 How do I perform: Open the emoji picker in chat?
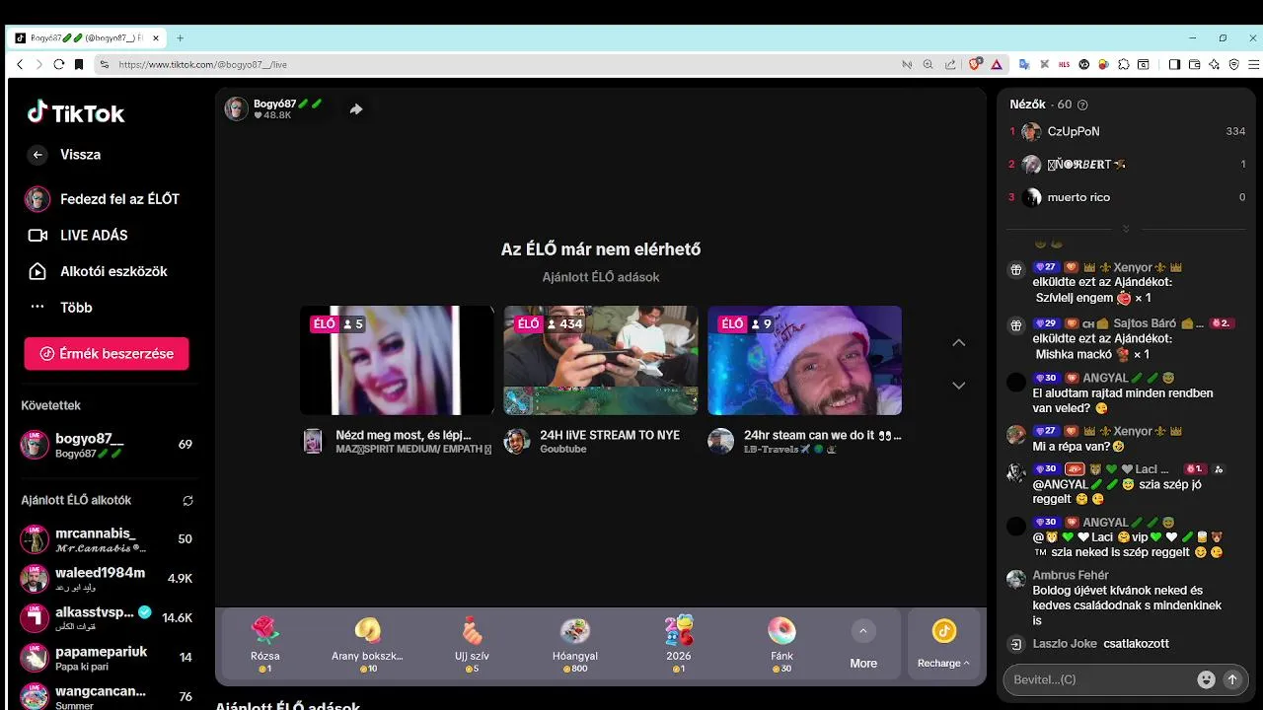tap(1206, 679)
